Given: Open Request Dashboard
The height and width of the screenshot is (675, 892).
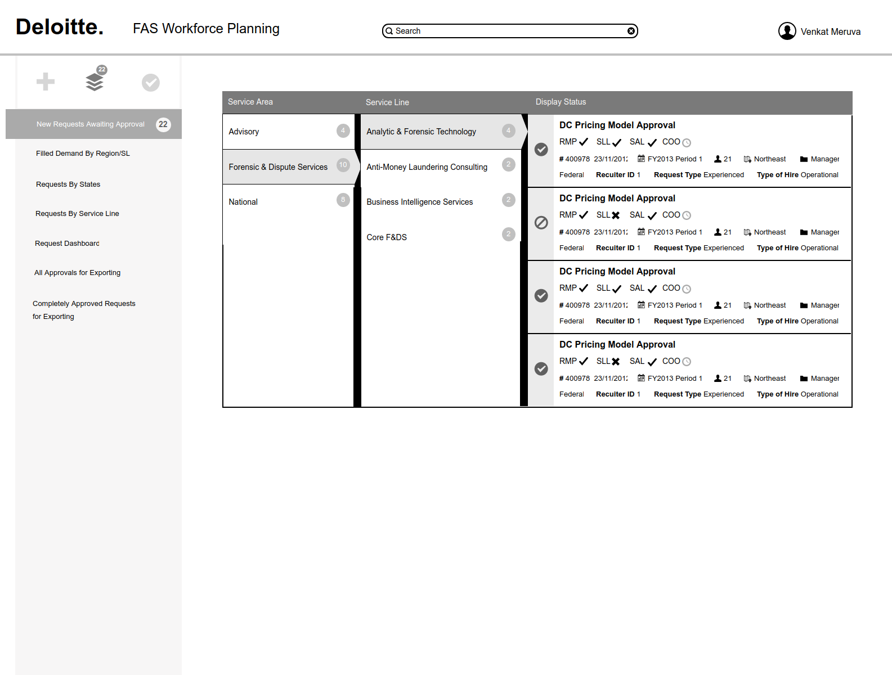Looking at the screenshot, I should [67, 243].
